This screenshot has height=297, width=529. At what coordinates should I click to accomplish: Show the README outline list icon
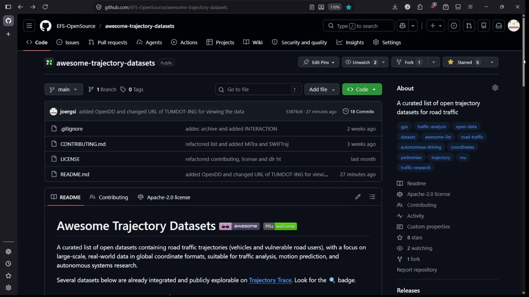[x=372, y=197]
